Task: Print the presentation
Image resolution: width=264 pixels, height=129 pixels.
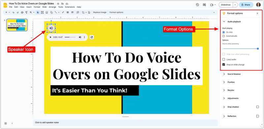Action: coord(22,13)
